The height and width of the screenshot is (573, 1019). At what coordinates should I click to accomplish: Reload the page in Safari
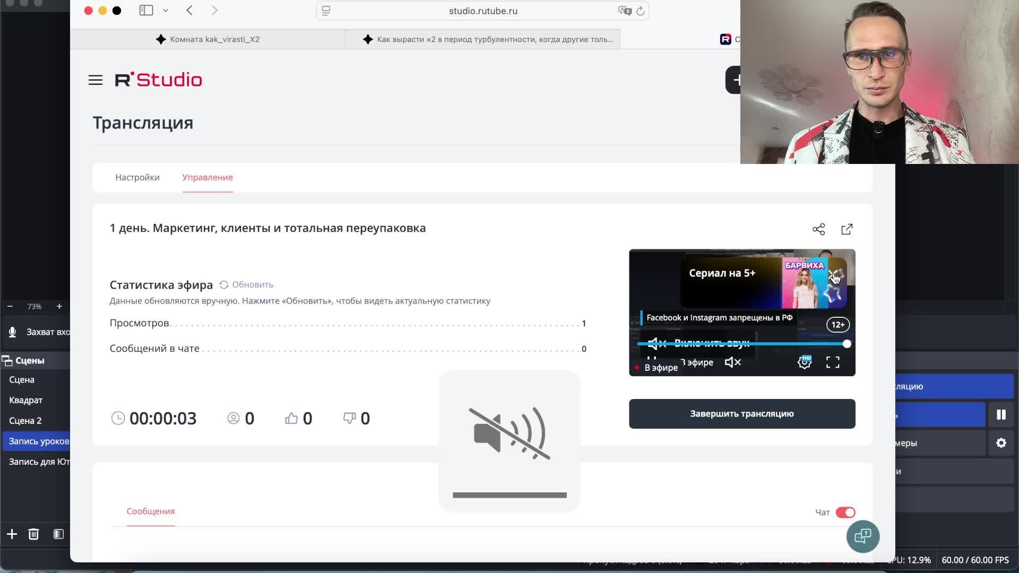click(x=641, y=11)
